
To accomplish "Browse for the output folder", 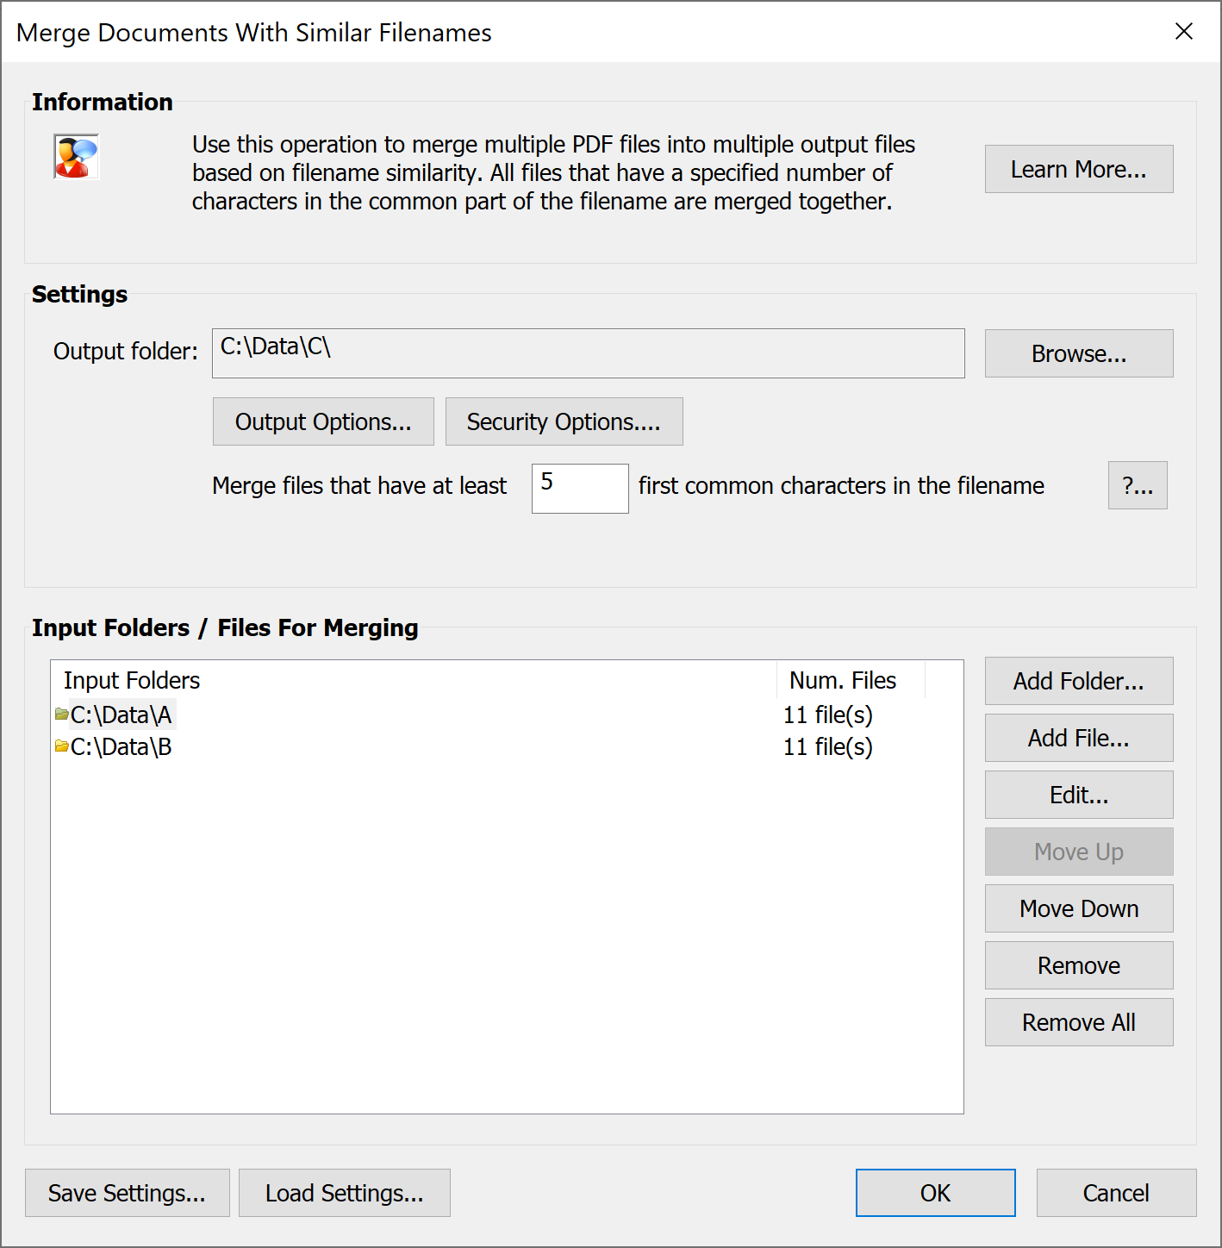I will 1078,353.
